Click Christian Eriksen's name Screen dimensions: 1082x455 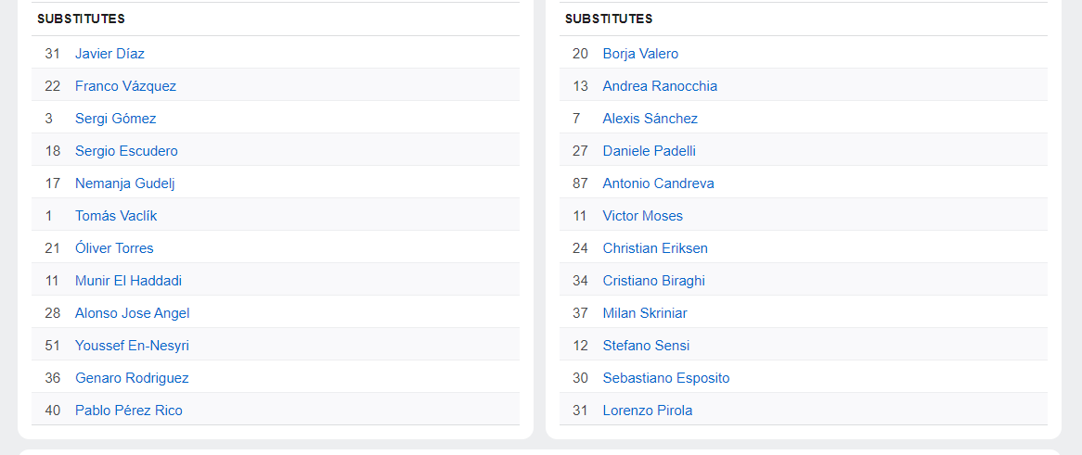point(655,248)
